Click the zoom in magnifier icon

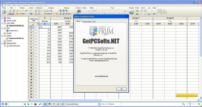(x=199, y=104)
